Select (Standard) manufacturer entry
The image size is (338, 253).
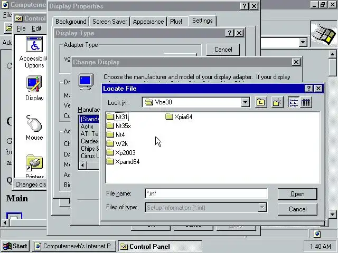click(x=89, y=119)
